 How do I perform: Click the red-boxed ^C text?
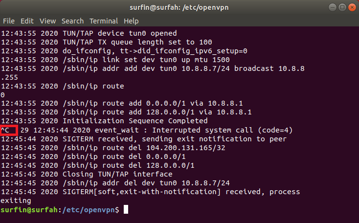[x=9, y=130]
